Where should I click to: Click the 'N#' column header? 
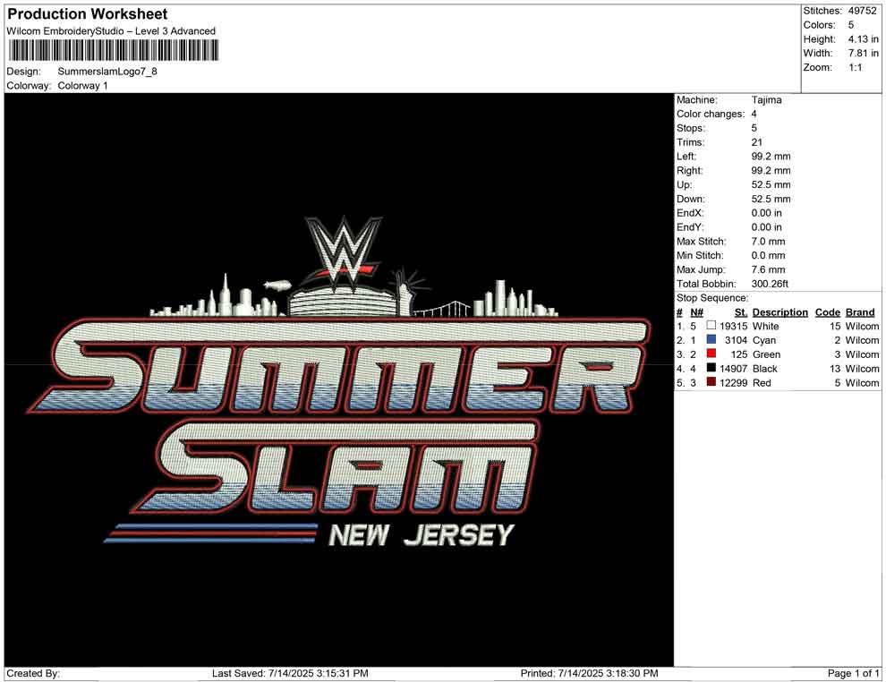pos(696,312)
